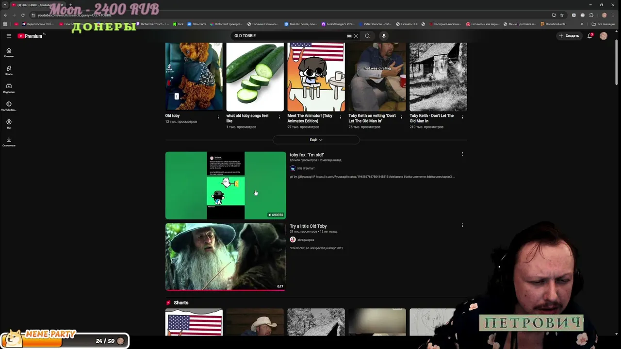The height and width of the screenshot is (349, 621).
Task: Open YouTube Music in the sidebar
Action: tap(9, 106)
